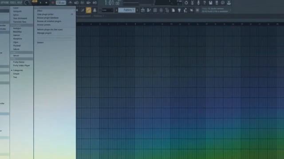Select the pencil draw tool icon

click(83, 10)
